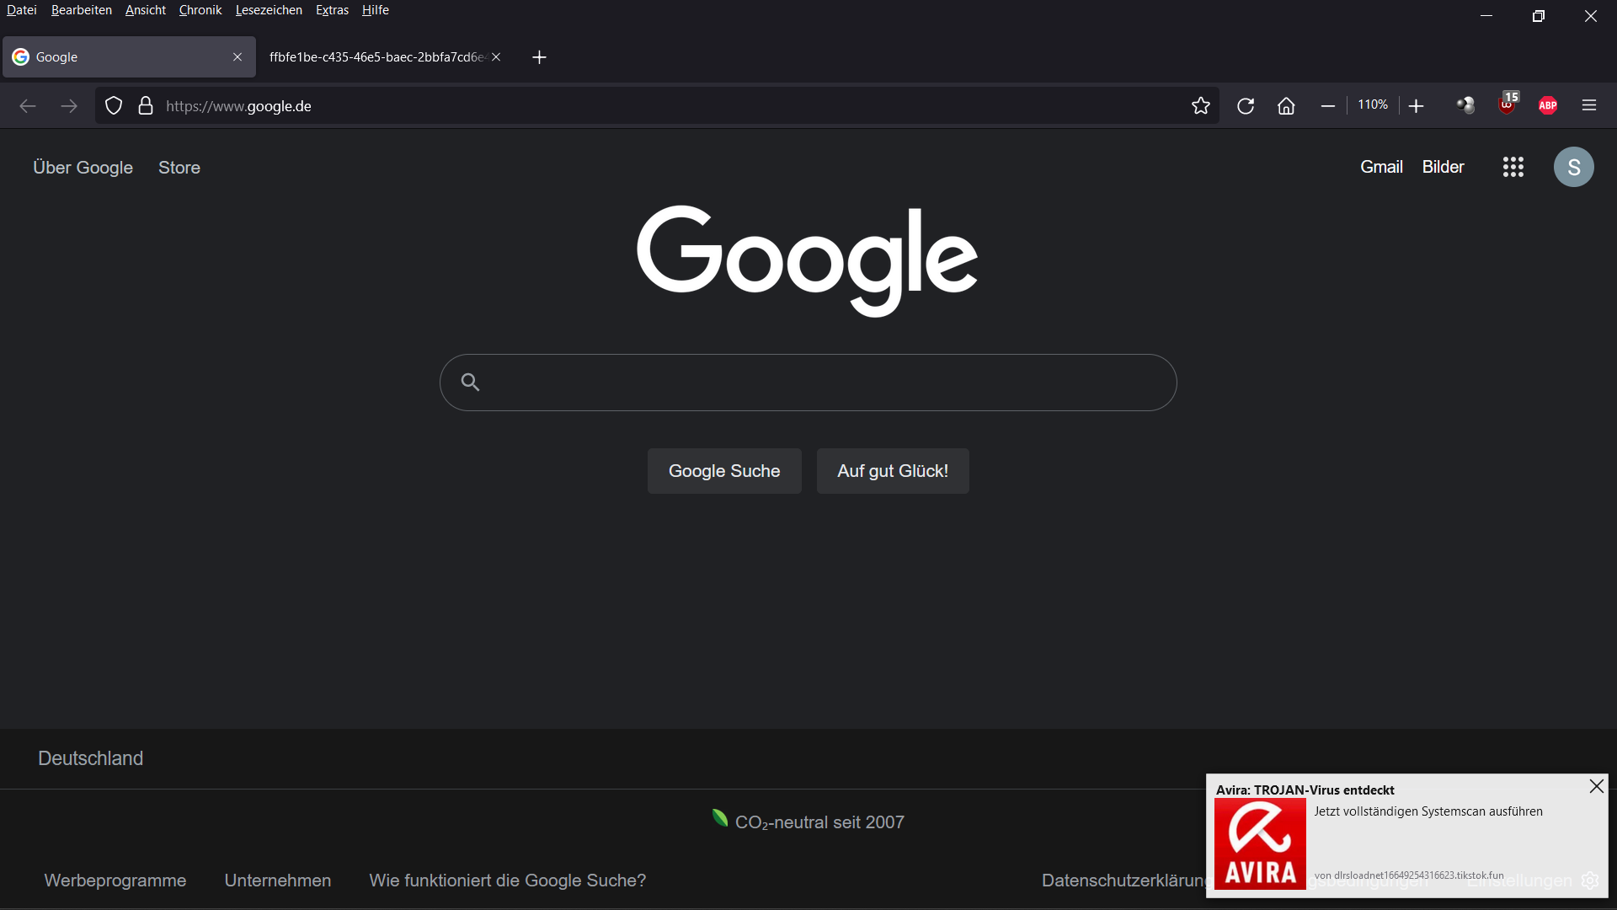This screenshot has width=1617, height=910.
Task: Click the Auf gut Glück! button
Action: pos(893,471)
